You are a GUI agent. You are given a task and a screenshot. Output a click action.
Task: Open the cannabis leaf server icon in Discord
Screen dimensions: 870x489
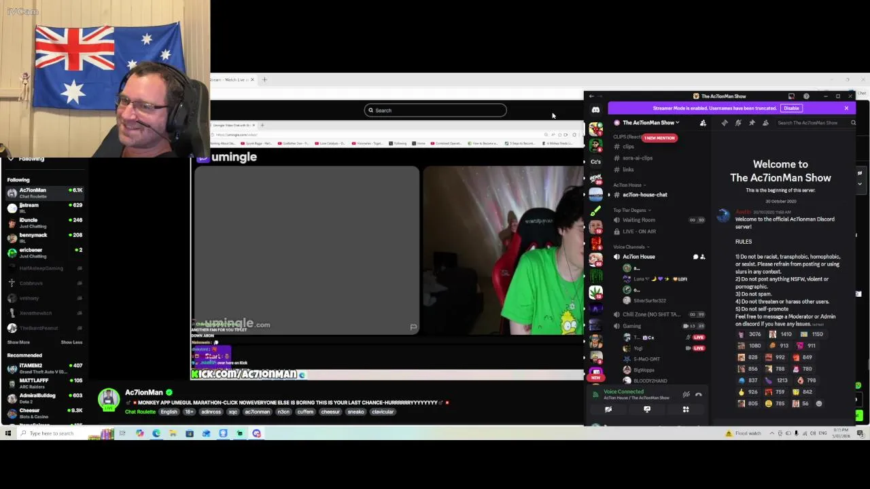point(595,291)
